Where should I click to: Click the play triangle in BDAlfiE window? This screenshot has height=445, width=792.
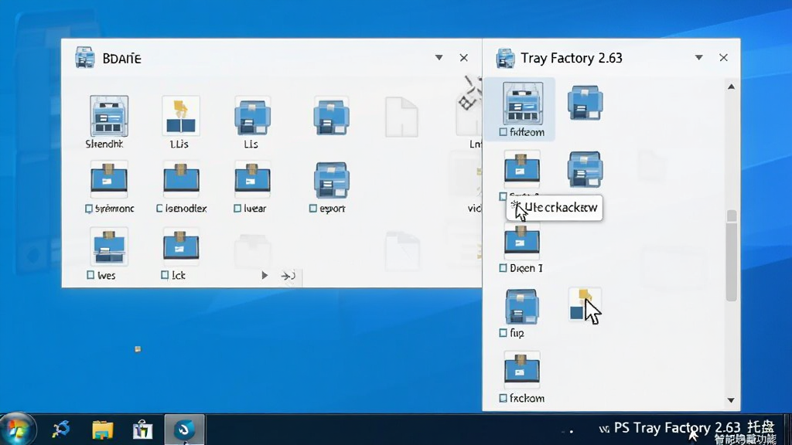pos(265,276)
